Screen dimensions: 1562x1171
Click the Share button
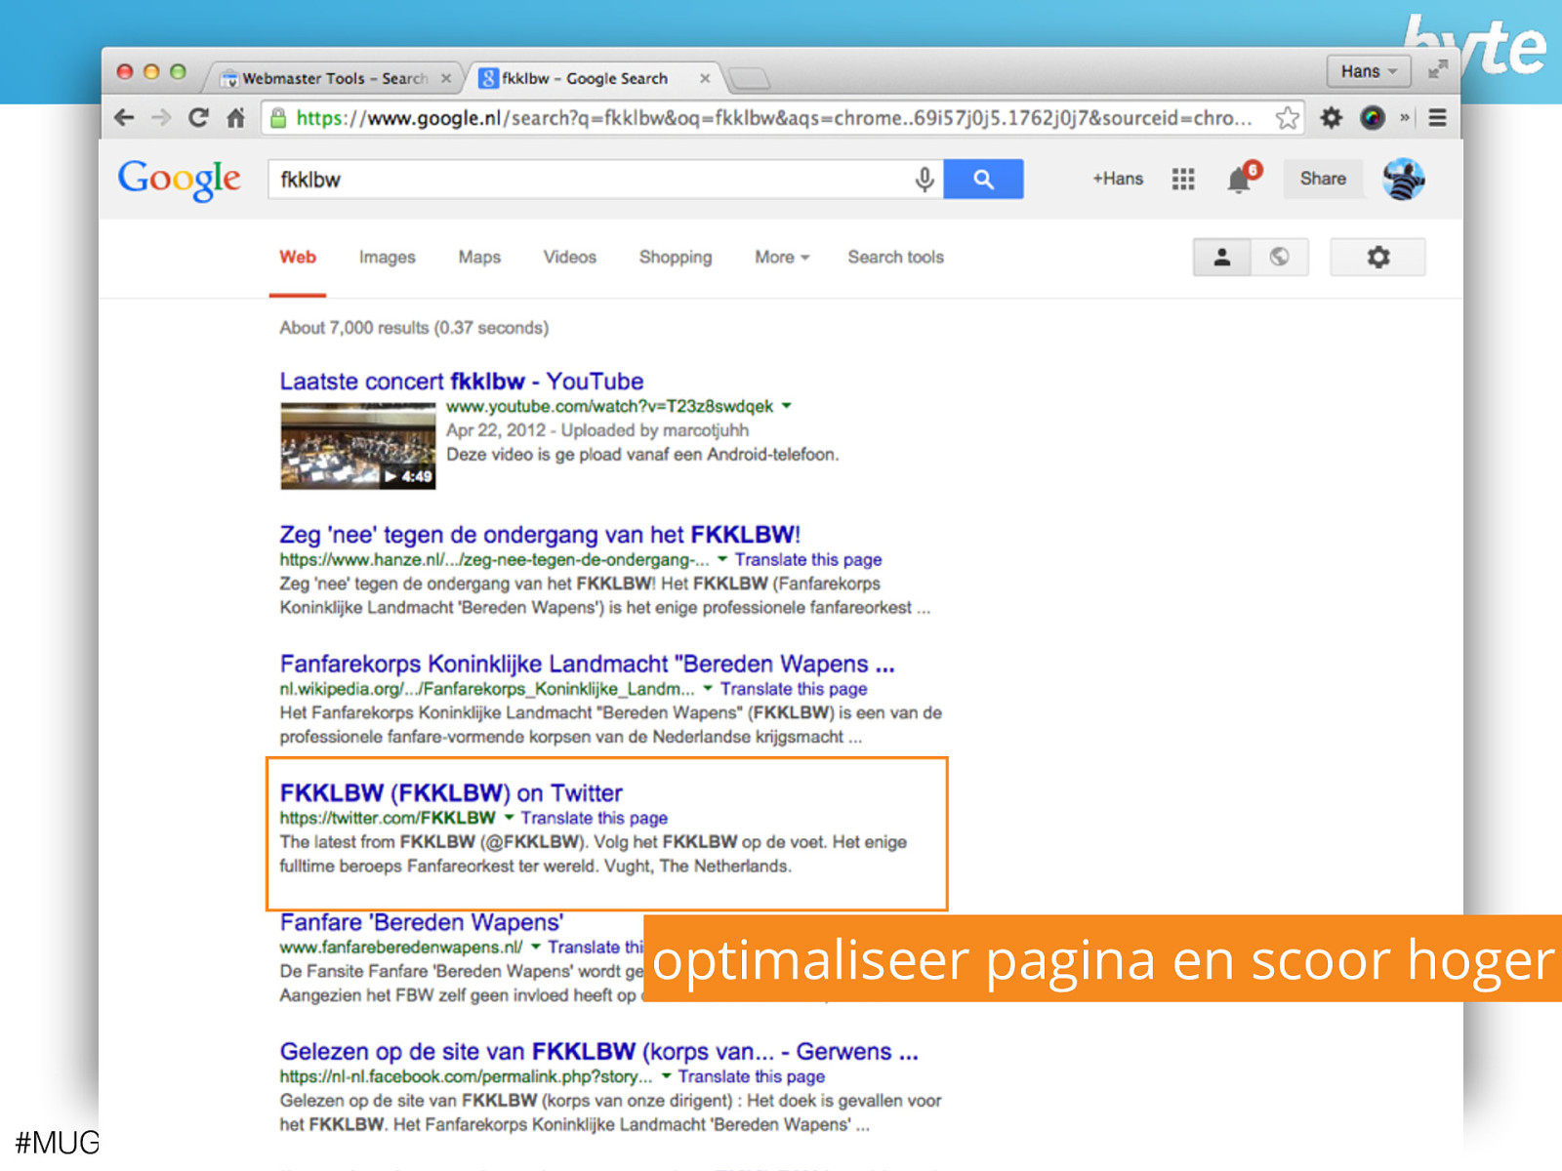click(x=1323, y=179)
